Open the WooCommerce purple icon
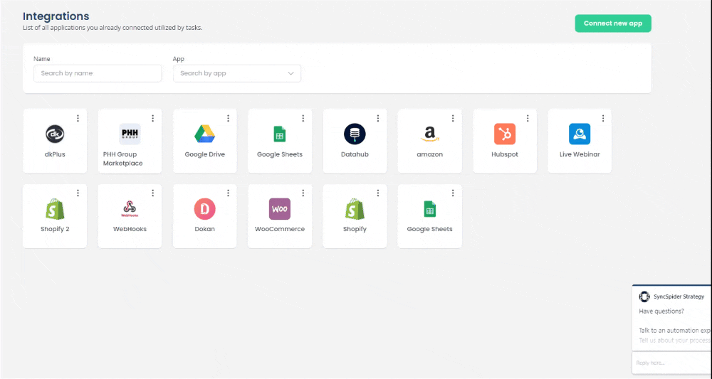Image resolution: width=712 pixels, height=379 pixels. [x=280, y=208]
